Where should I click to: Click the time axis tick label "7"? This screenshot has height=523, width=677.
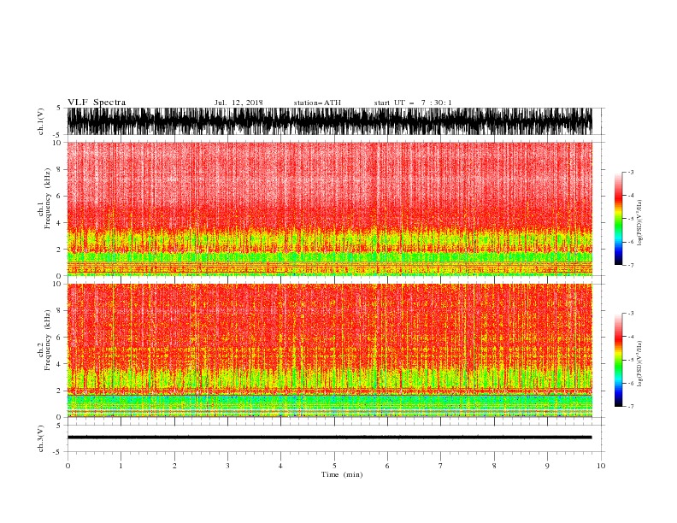440,466
